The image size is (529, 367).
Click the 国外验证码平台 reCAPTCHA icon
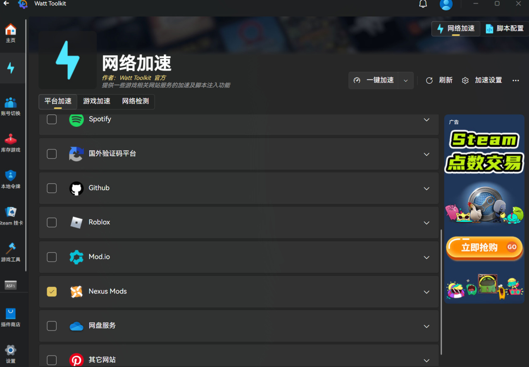pos(76,154)
